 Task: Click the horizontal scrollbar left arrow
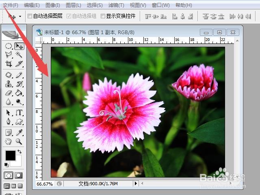142,183
